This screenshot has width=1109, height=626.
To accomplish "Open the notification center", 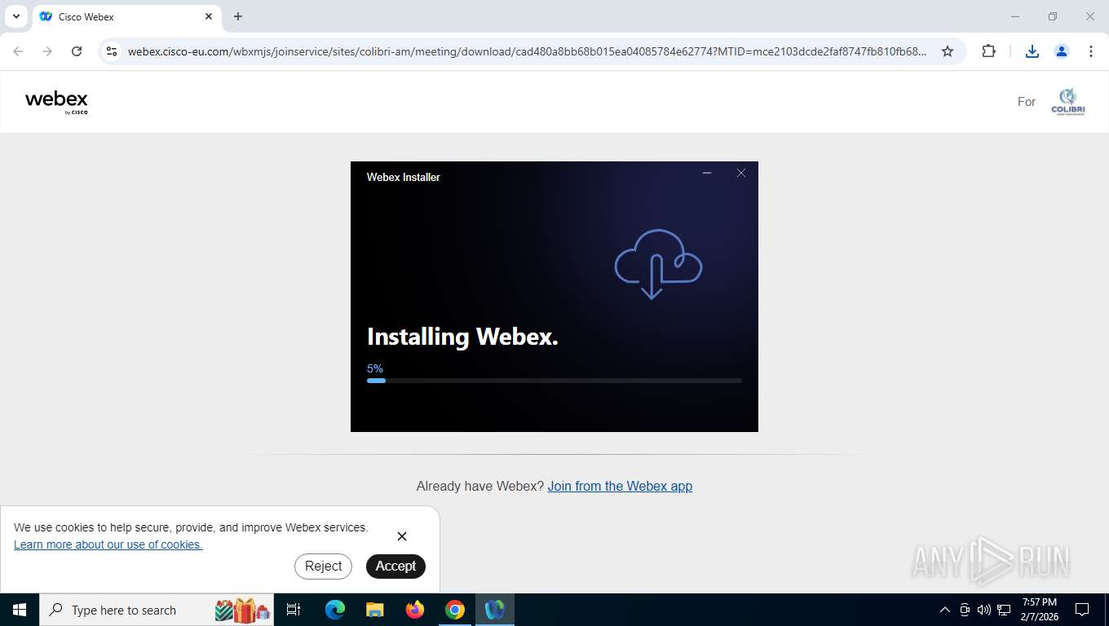I will coord(1082,610).
